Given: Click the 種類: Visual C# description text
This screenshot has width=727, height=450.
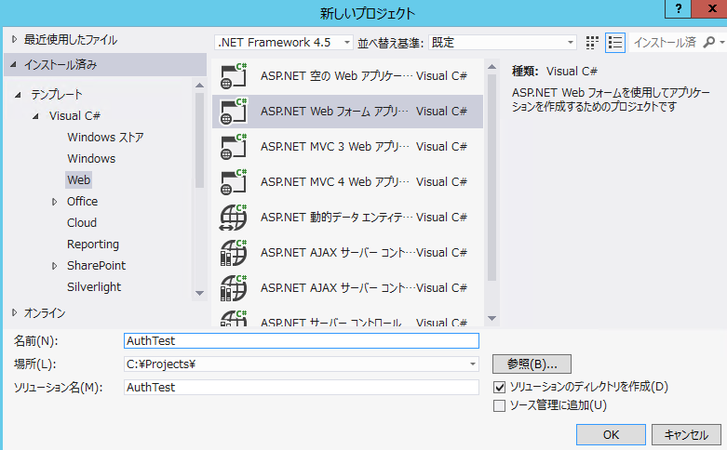Looking at the screenshot, I should (x=555, y=72).
